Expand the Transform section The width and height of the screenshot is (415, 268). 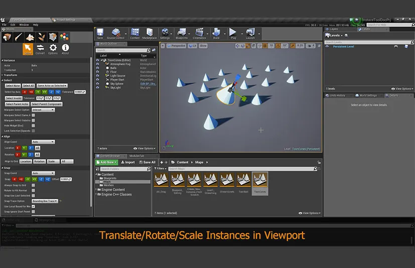[3, 75]
